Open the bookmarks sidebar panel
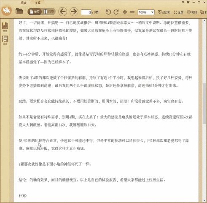 [x=5, y=27]
